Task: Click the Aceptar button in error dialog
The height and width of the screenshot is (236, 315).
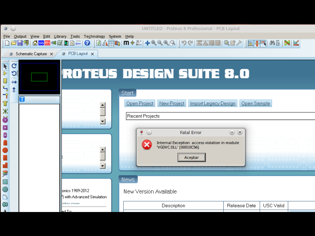Action: point(191,157)
